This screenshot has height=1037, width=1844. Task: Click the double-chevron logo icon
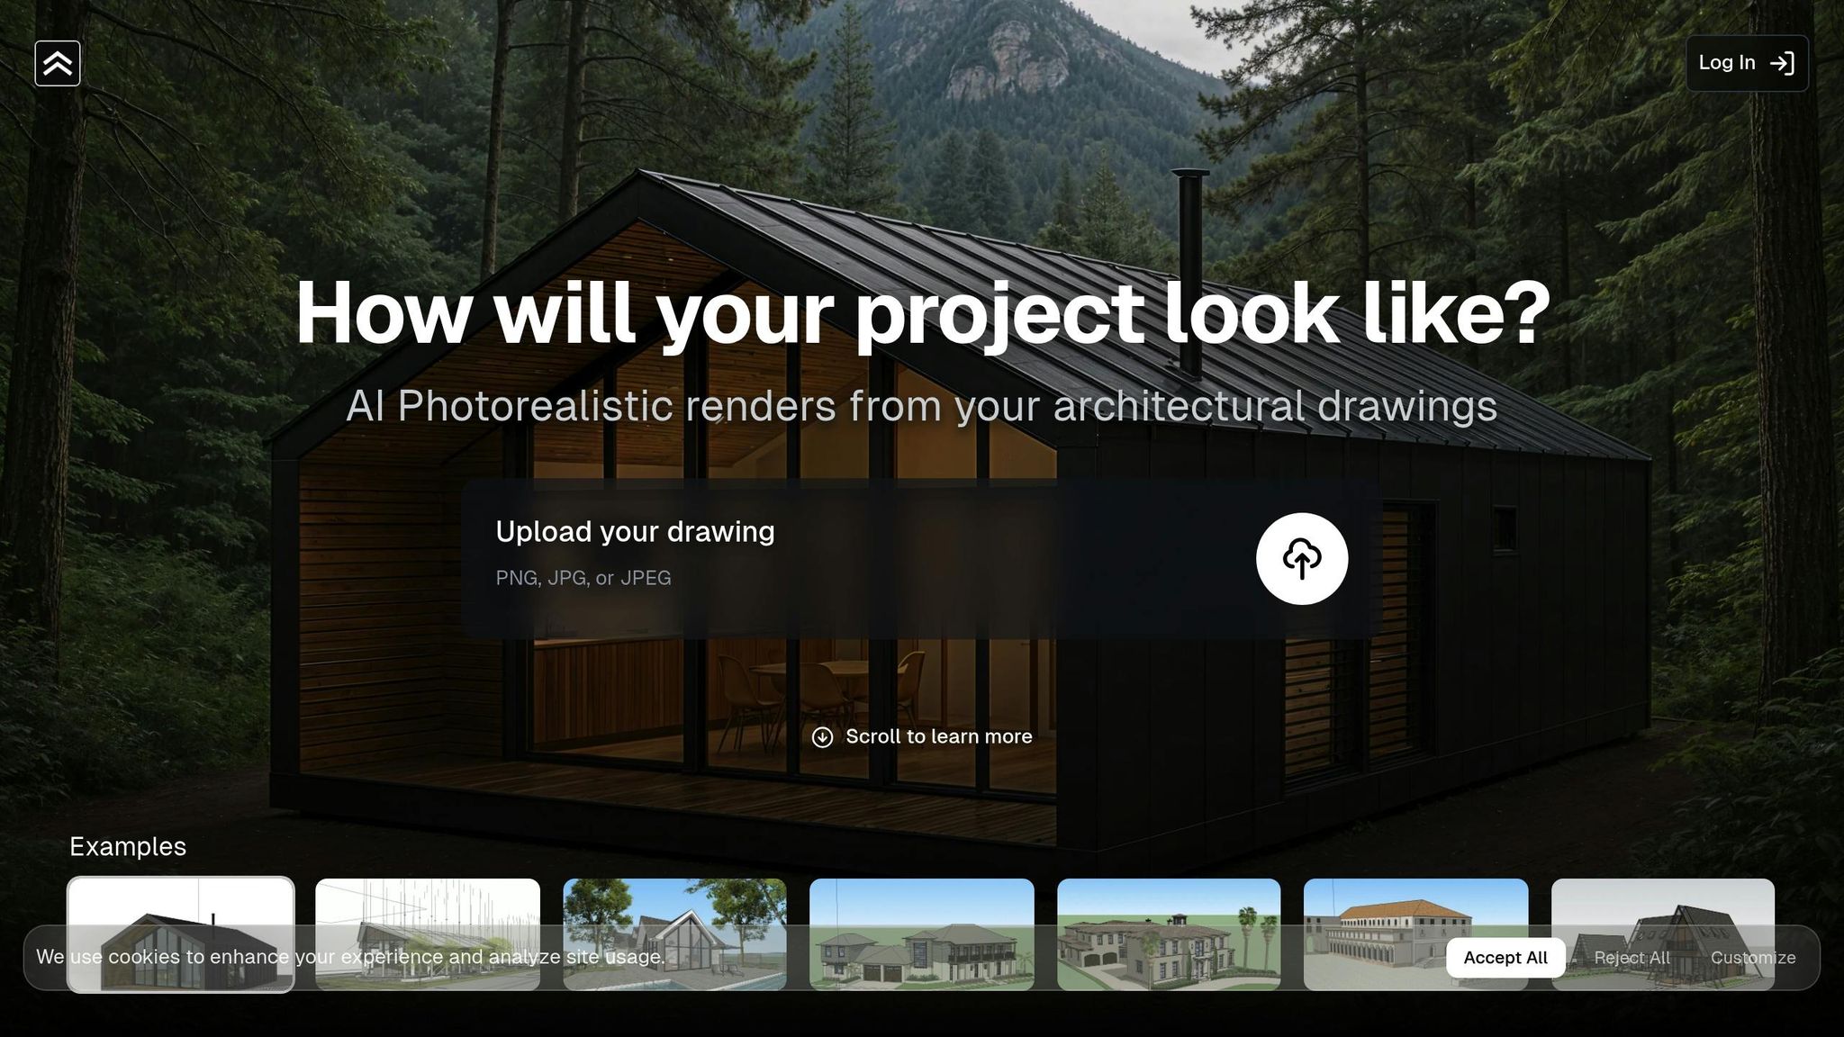point(58,63)
